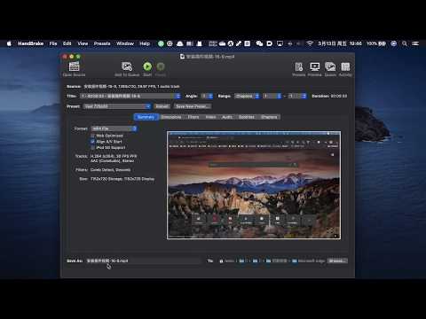Click the Add To Queue icon
The width and height of the screenshot is (426, 319).
pos(127,66)
